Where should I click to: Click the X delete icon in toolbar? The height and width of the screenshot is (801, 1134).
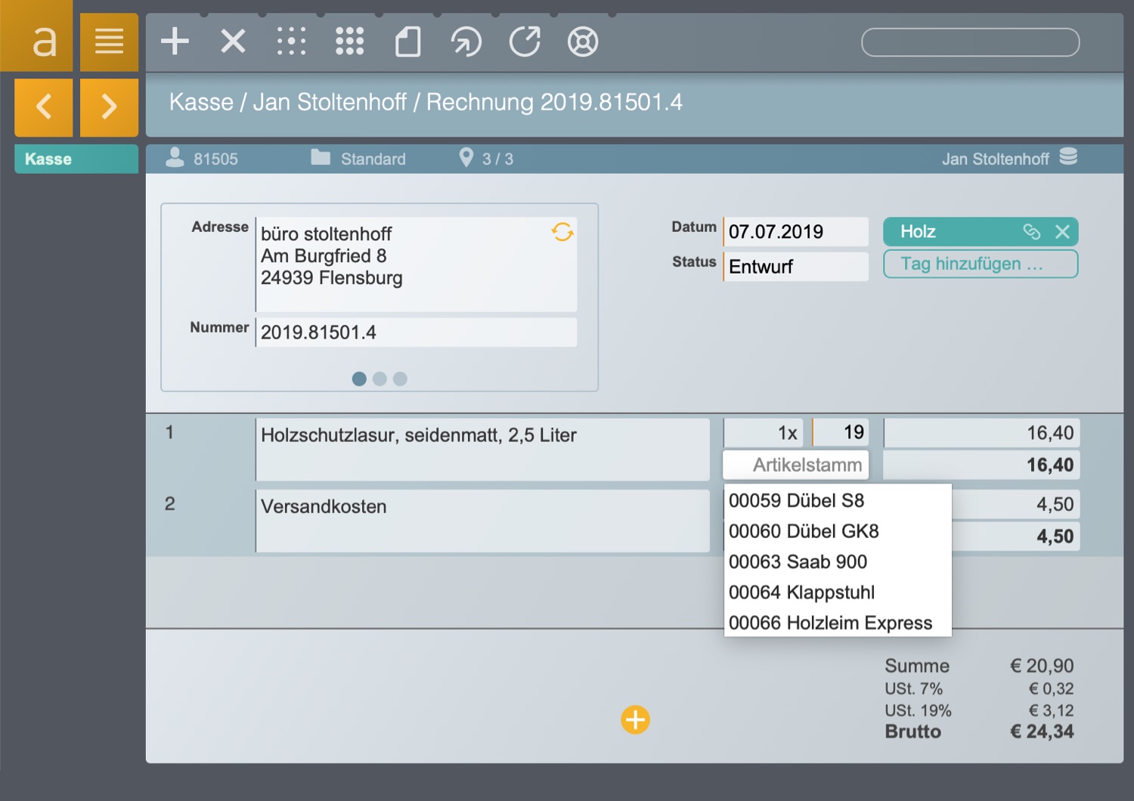click(233, 41)
